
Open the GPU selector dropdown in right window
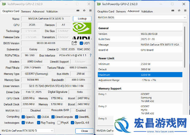105,131
